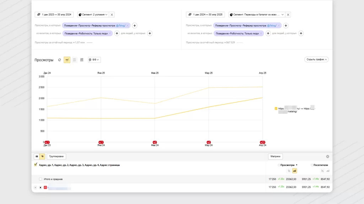Switch table to list view icon
The height and width of the screenshot is (204, 364).
[37, 156]
